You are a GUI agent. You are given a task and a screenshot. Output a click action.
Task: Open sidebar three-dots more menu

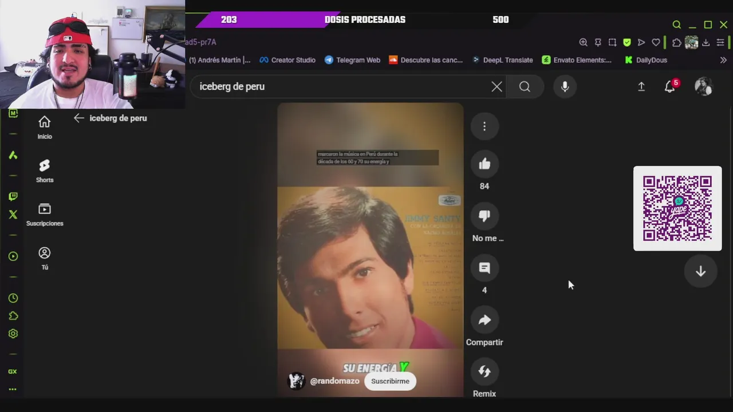pos(13,389)
